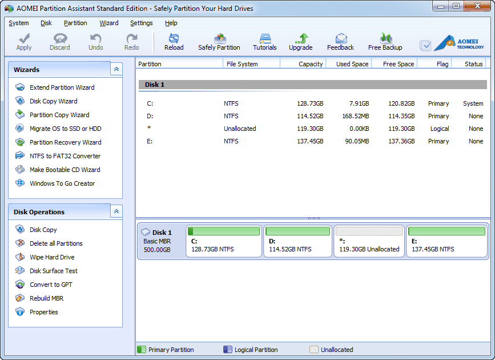495x360 pixels.
Task: Select the Unallocated row in partition list
Action: pyautogui.click(x=312, y=129)
